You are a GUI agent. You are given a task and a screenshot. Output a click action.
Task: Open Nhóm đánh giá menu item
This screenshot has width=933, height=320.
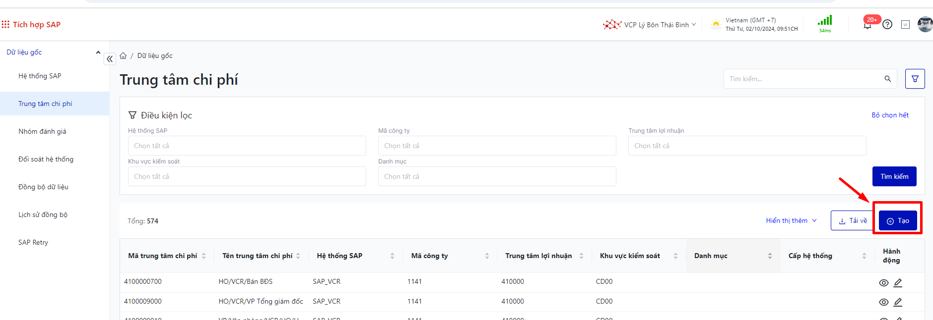pyautogui.click(x=42, y=131)
